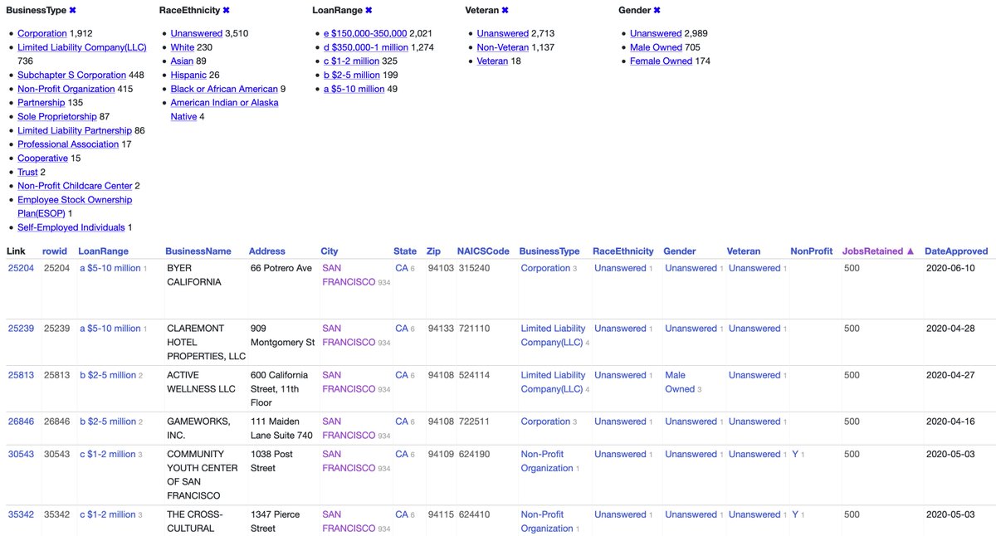Filter by Partnership facet
This screenshot has height=536, width=996.
41,103
